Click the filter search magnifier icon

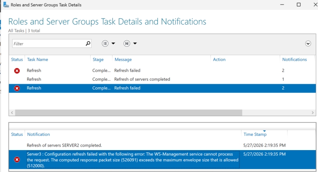point(88,43)
